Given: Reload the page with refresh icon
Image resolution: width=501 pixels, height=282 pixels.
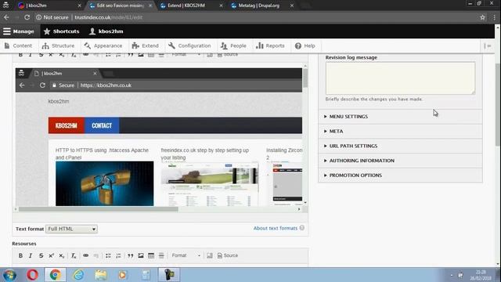Looking at the screenshot, I should [27, 17].
